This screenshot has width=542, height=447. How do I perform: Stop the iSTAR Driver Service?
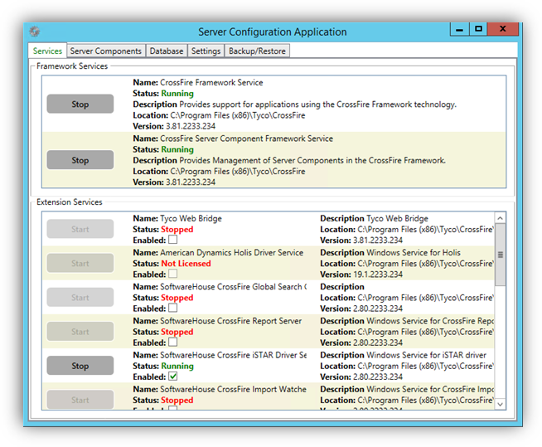[80, 365]
